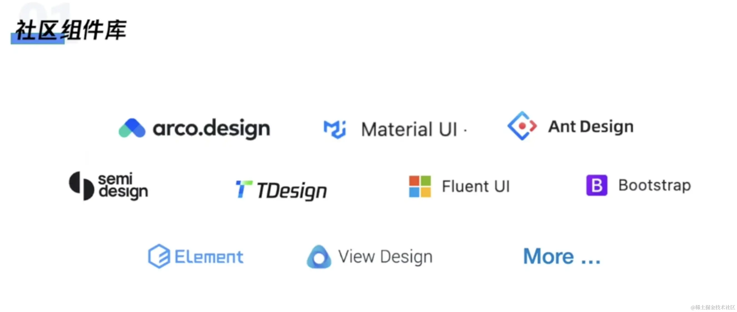Click the View Design rounded-triangle logo

(x=319, y=257)
